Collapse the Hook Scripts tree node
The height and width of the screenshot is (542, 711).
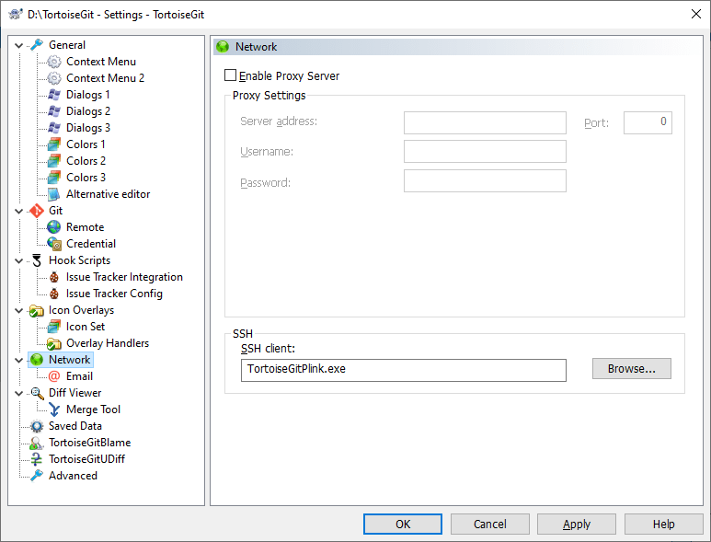tap(19, 260)
